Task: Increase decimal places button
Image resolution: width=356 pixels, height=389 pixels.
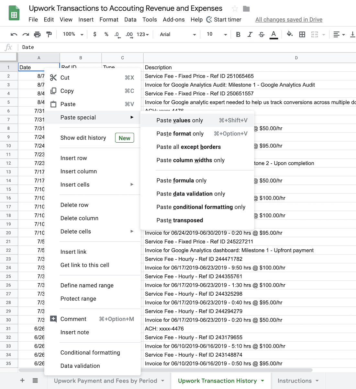Action: [x=129, y=34]
